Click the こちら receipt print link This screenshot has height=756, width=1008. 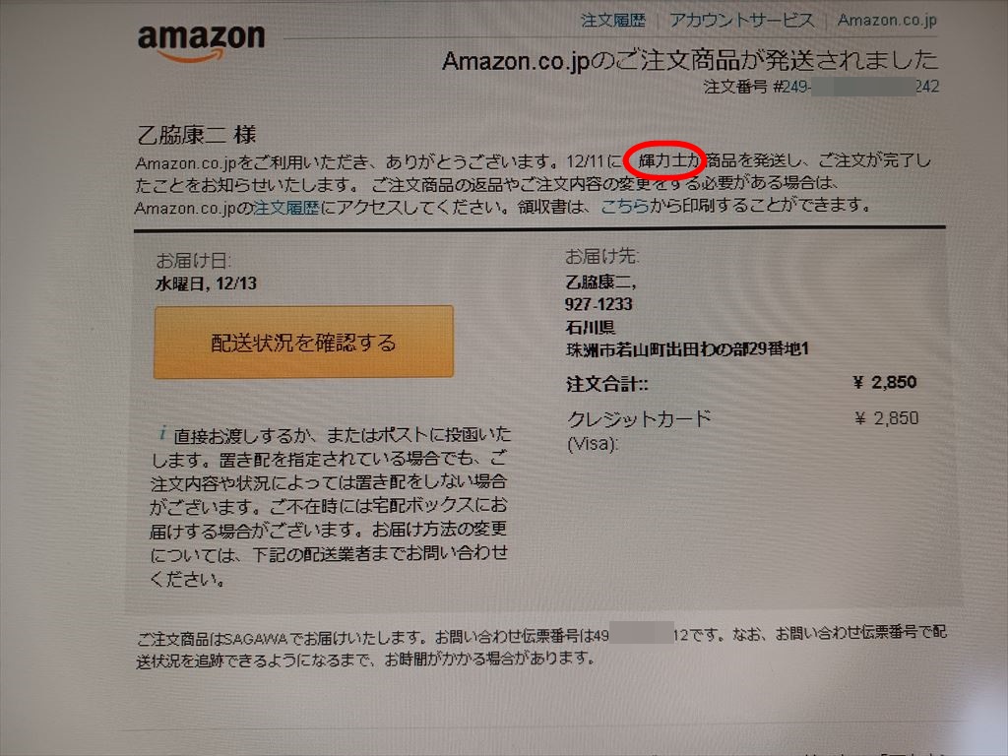(x=624, y=207)
